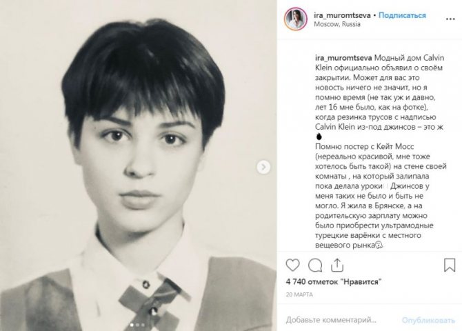Click ira_muromtseva username in the post header
The width and height of the screenshot is (462, 331).
pyautogui.click(x=342, y=15)
